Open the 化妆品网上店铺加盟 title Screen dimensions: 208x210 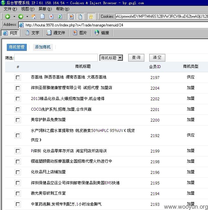click(48, 172)
